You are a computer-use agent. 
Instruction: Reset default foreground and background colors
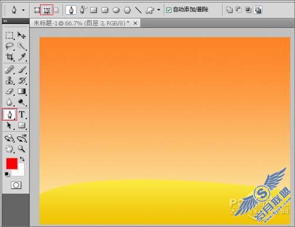pos(7,174)
